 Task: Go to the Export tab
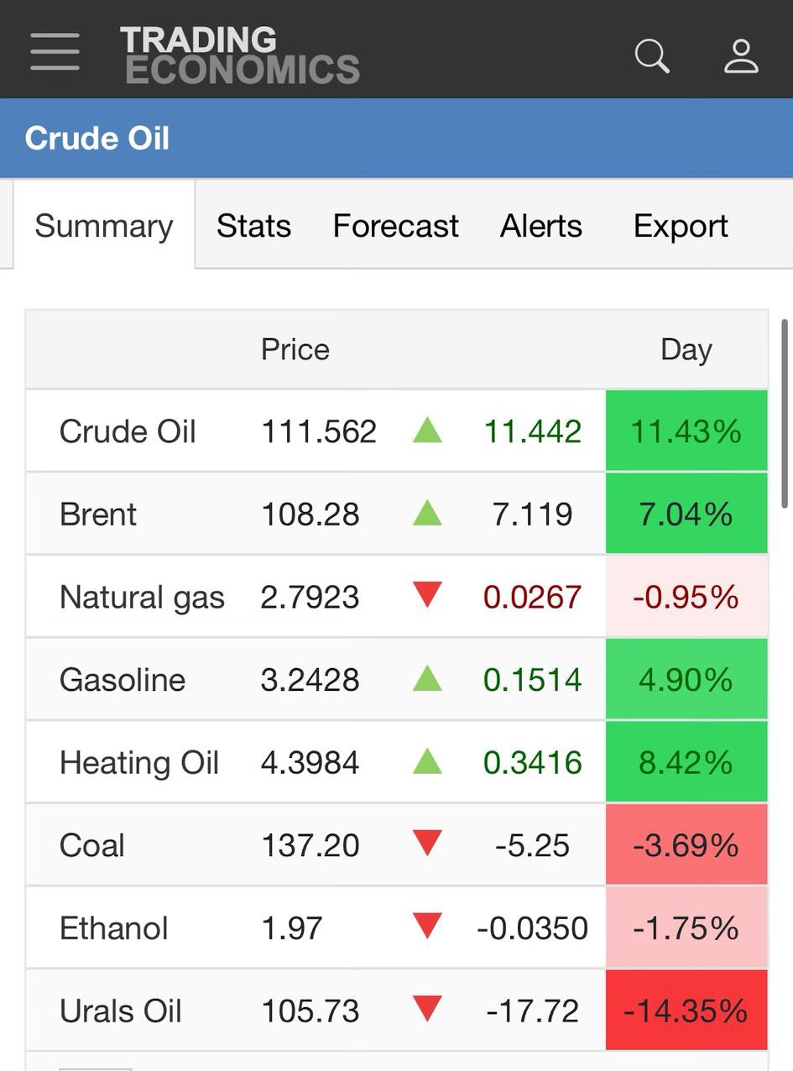click(x=681, y=226)
